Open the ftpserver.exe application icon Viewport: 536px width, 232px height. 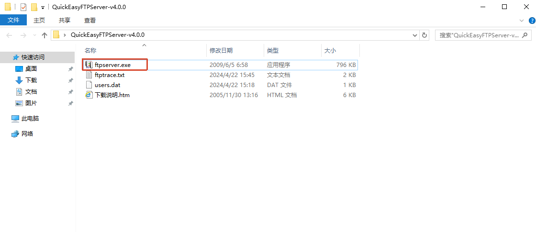coord(89,65)
